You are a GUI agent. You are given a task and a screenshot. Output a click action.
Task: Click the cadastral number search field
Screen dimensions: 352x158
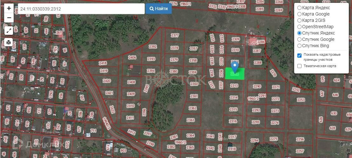[81, 9]
